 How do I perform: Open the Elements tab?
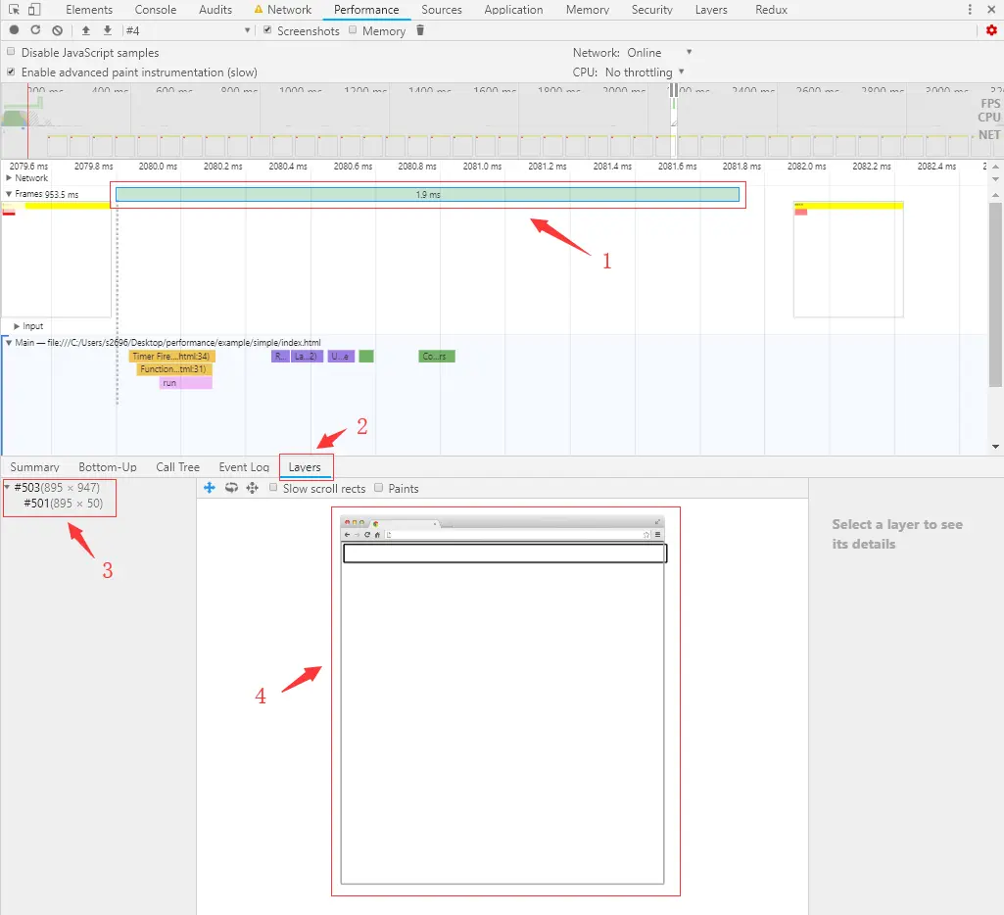(x=89, y=10)
